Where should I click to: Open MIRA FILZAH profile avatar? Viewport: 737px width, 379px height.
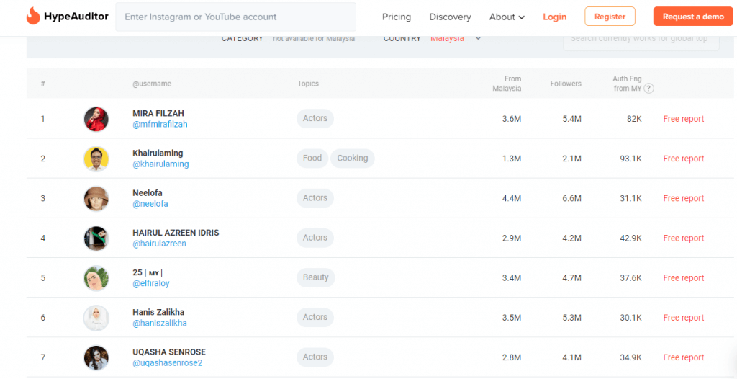pyautogui.click(x=96, y=119)
